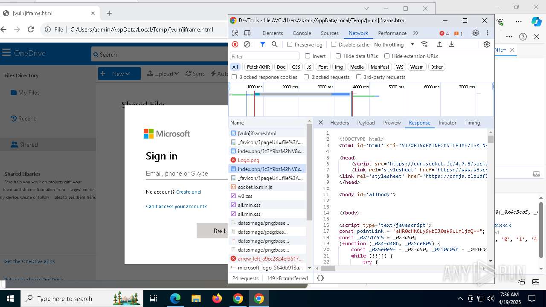
Task: Open DevTools three-dot customize menu
Action: [x=488, y=33]
